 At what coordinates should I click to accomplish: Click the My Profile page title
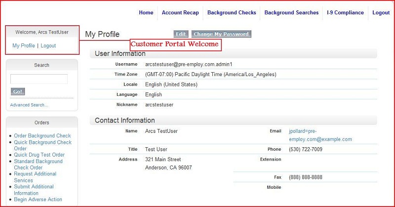point(102,34)
